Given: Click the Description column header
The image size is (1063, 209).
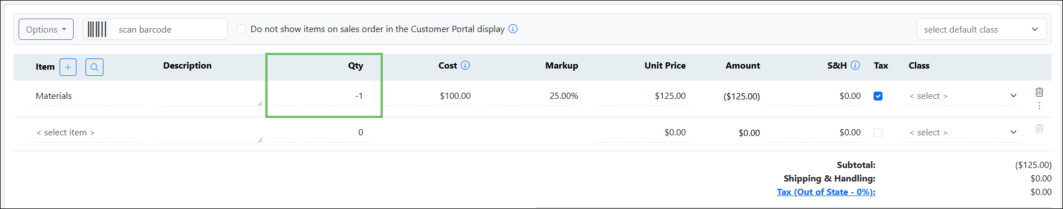Looking at the screenshot, I should (187, 66).
